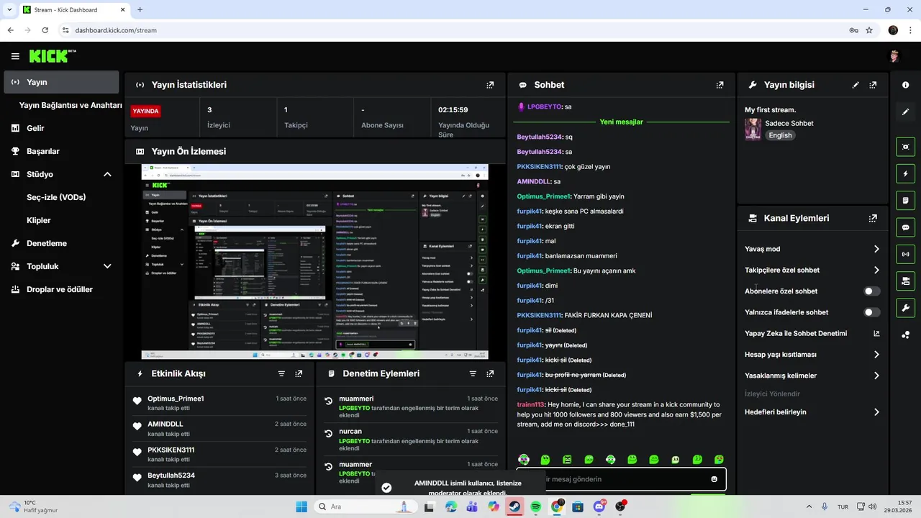Click the Sadece Sohbet category thumbnail
Viewport: 921px width, 518px height.
coord(753,129)
